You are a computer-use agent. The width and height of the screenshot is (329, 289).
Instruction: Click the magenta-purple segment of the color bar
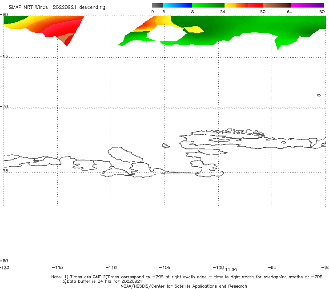(x=308, y=5)
